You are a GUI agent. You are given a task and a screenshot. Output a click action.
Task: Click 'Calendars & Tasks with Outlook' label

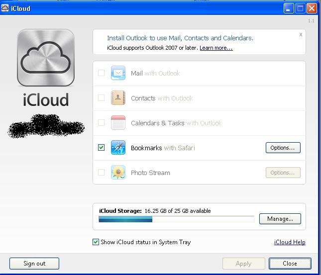click(176, 123)
